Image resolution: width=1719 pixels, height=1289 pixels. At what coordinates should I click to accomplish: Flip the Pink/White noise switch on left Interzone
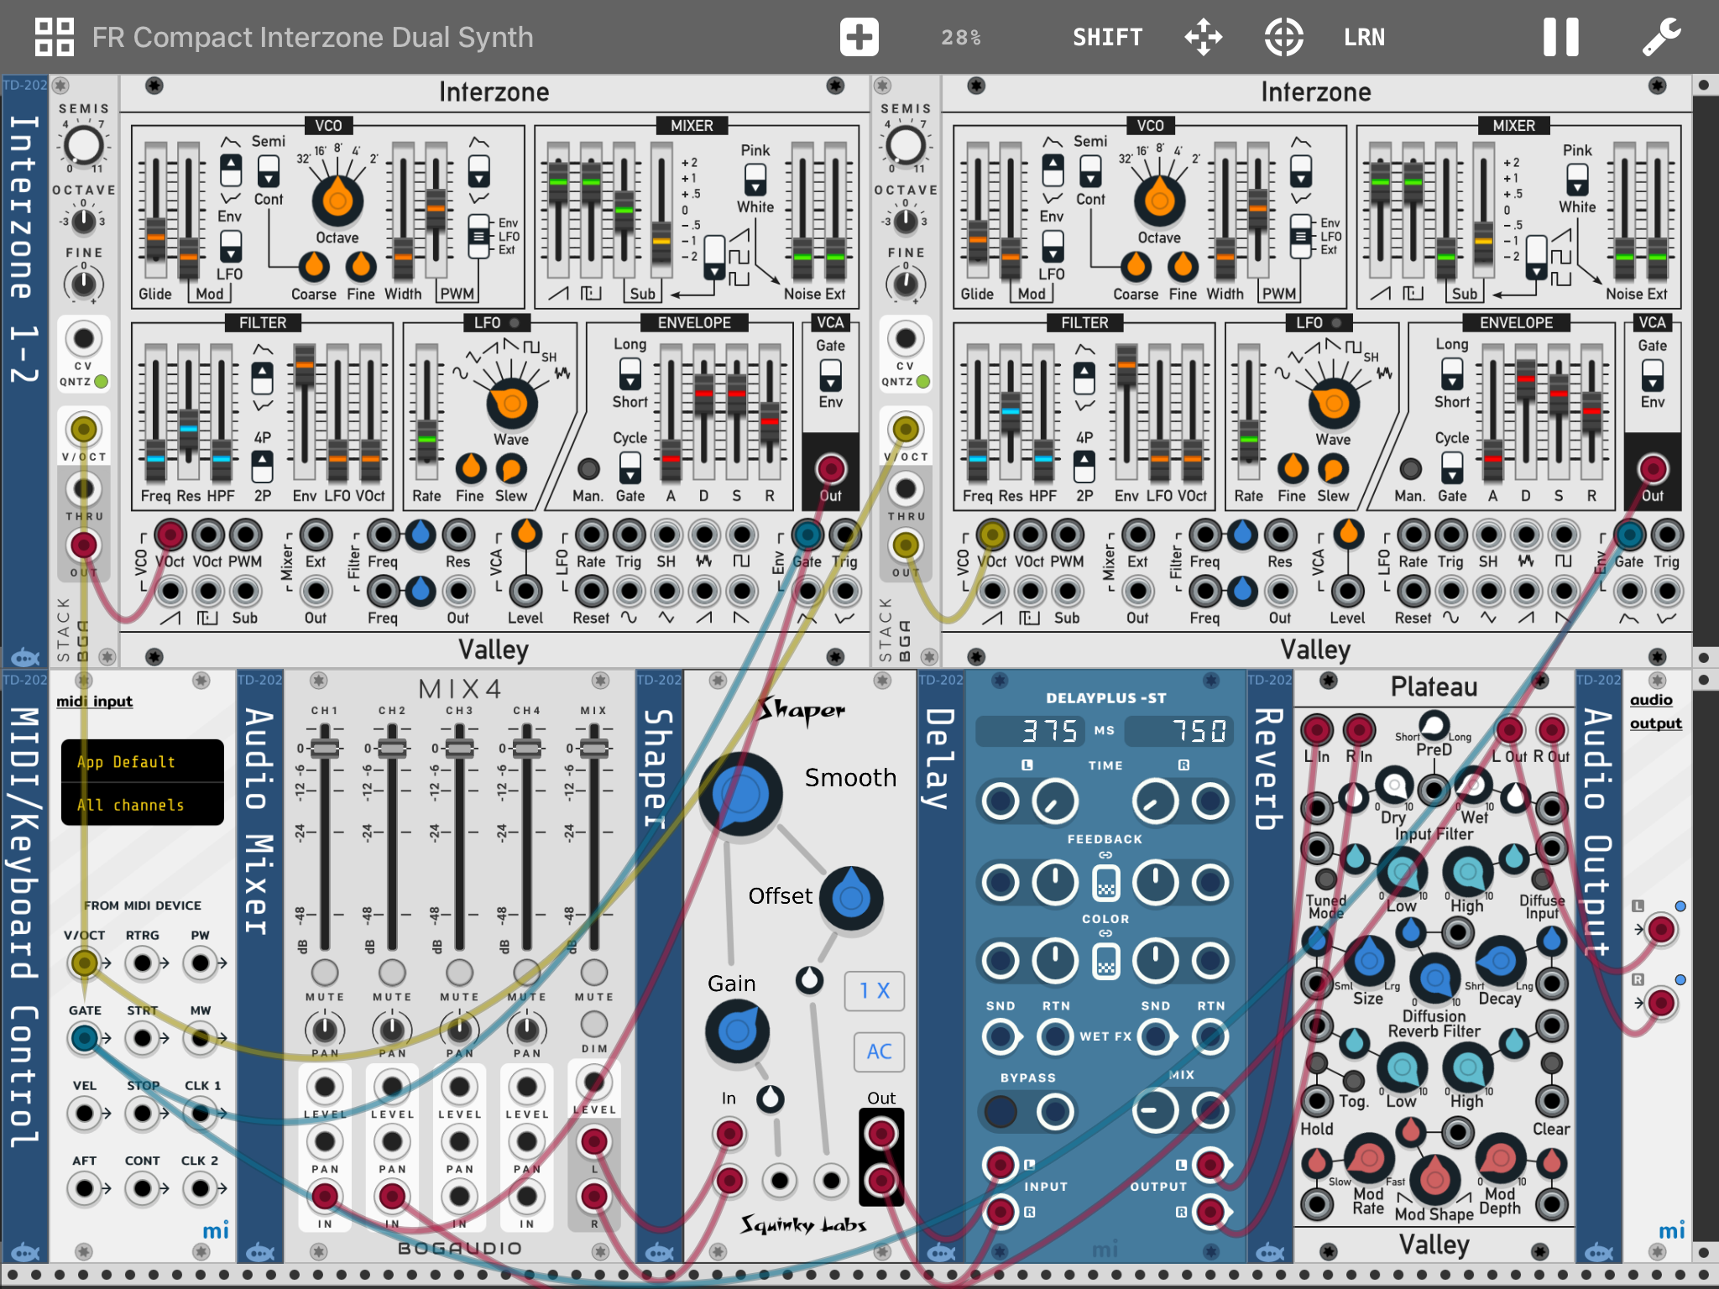pos(755,179)
